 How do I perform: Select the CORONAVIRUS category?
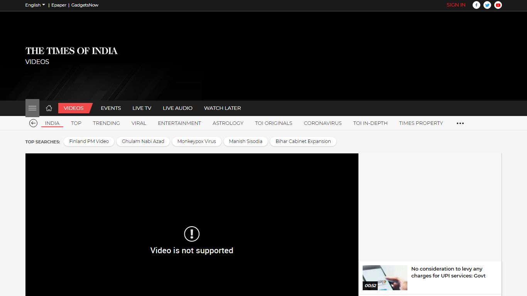tap(323, 123)
